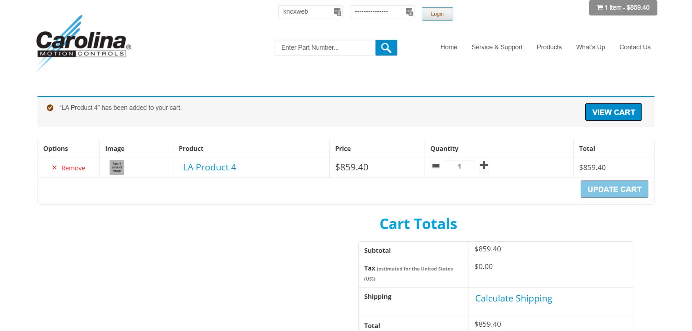This screenshot has width=692, height=331.
Task: Focus the Enter Part Number search field
Action: pyautogui.click(x=324, y=48)
